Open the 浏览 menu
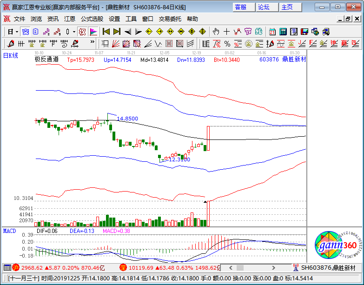The height and width of the screenshot is (285, 364). 36,19
